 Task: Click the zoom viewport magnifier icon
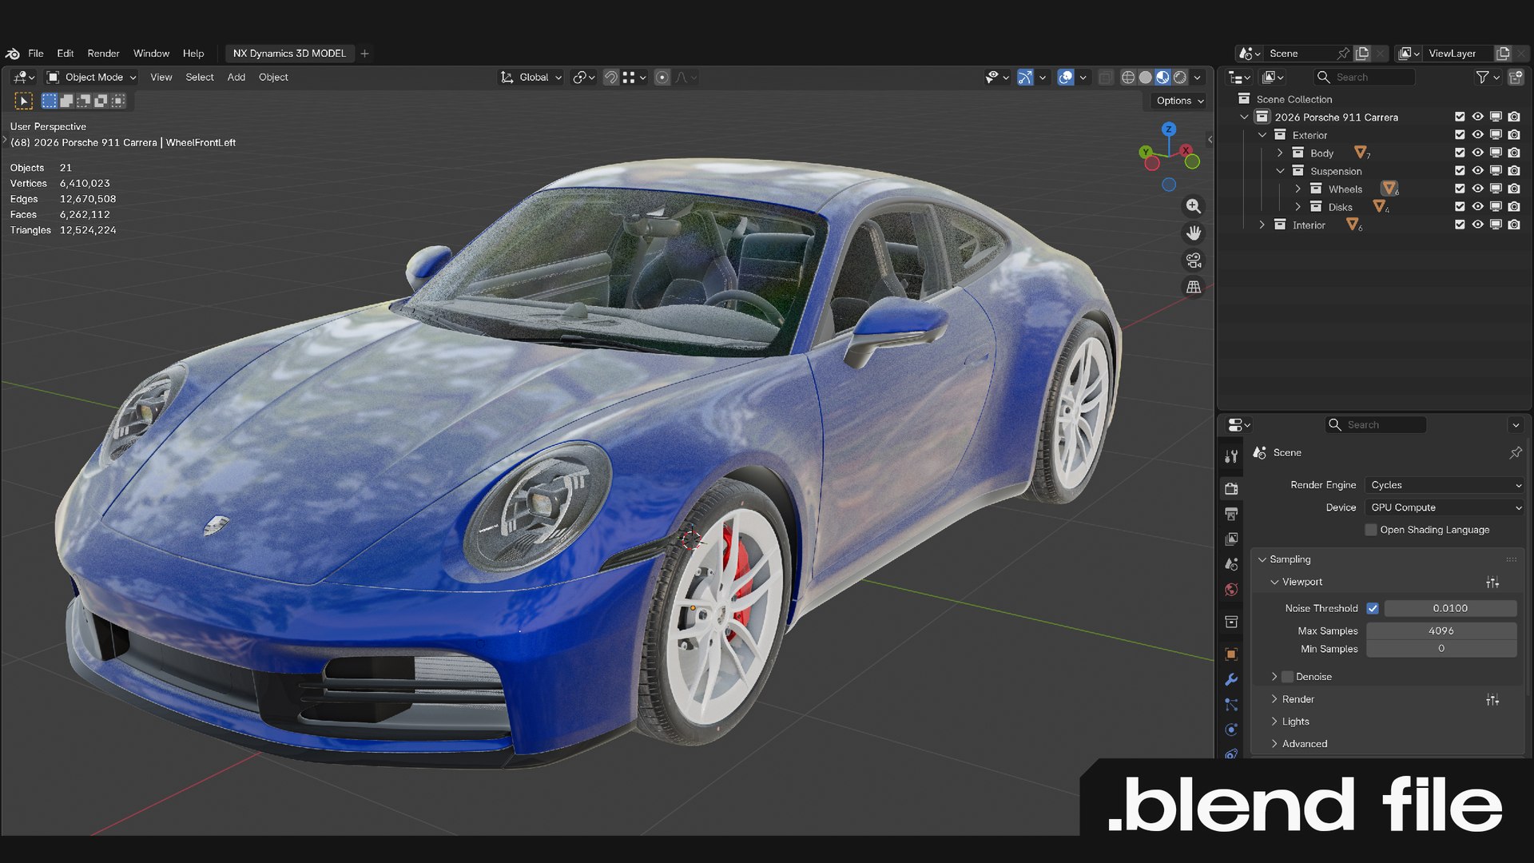[x=1193, y=206]
